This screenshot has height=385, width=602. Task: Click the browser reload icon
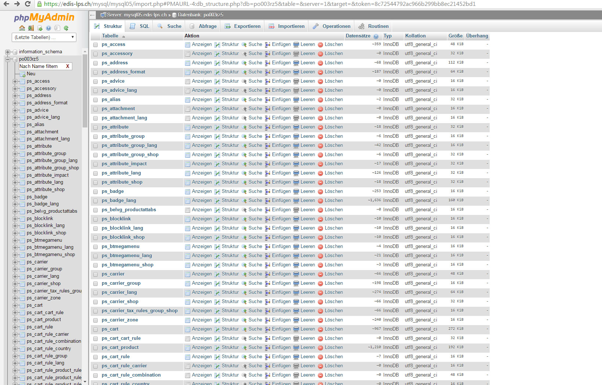tap(28, 4)
